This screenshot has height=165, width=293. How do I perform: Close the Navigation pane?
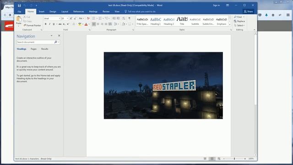[59, 36]
